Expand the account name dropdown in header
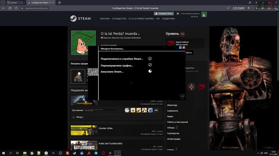 191,13
